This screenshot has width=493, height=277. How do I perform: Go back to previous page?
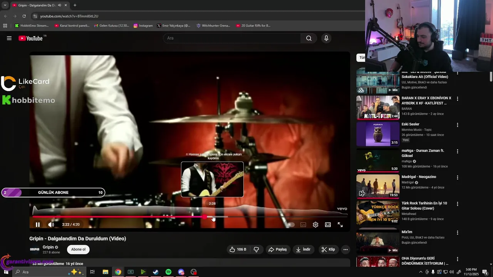tap(5, 16)
